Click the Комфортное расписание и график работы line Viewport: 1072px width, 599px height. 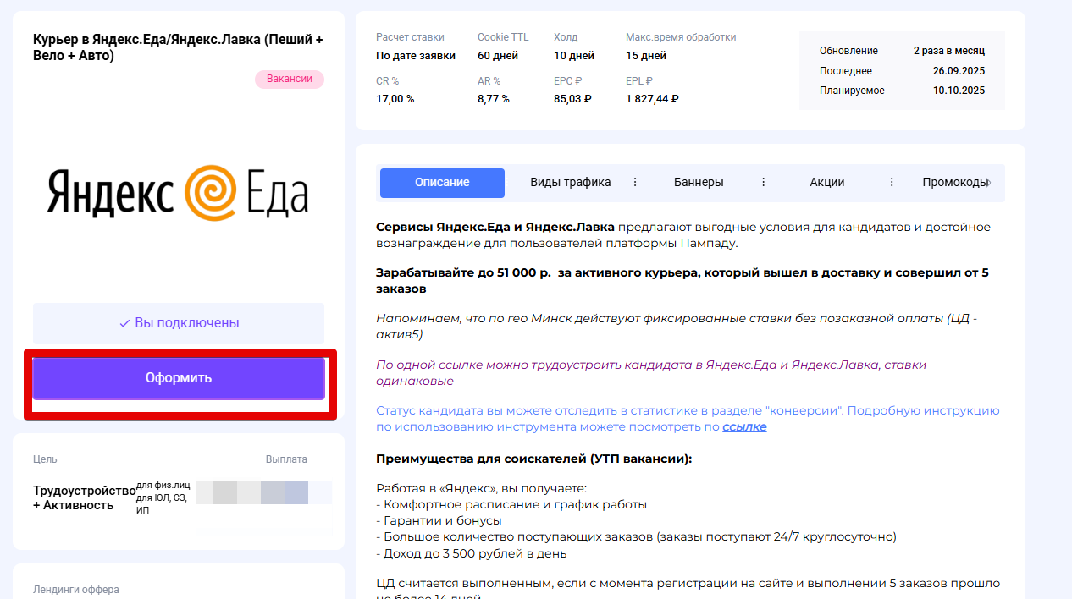[511, 504]
